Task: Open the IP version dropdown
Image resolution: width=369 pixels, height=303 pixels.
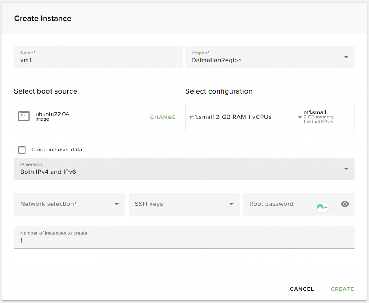Action: click(184, 169)
